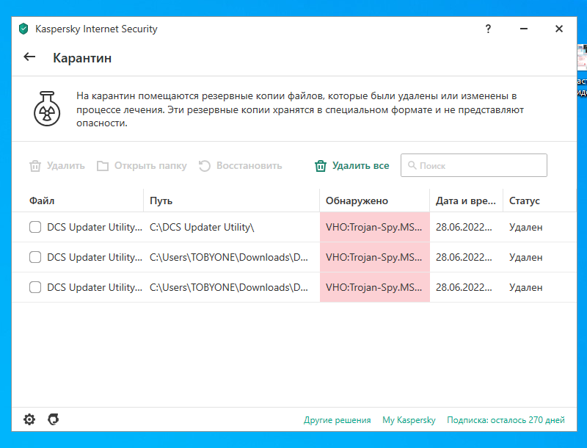Tick the checkbox for C:\DCS Updater Utility\ row
The height and width of the screenshot is (448, 587).
click(35, 227)
